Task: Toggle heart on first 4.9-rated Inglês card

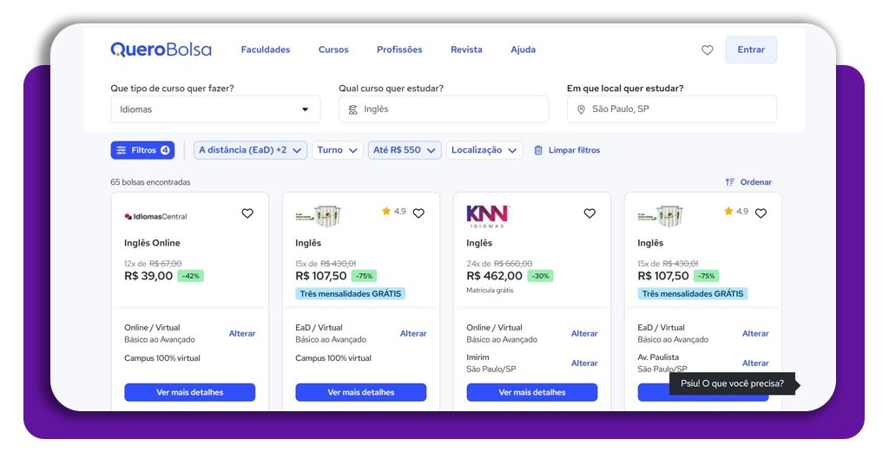Action: (x=418, y=213)
